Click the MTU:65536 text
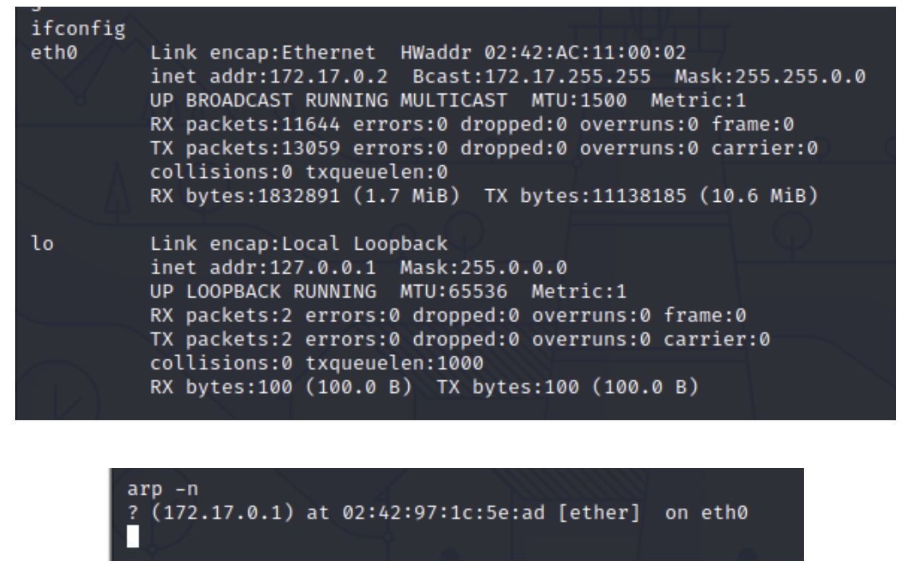 coord(439,291)
